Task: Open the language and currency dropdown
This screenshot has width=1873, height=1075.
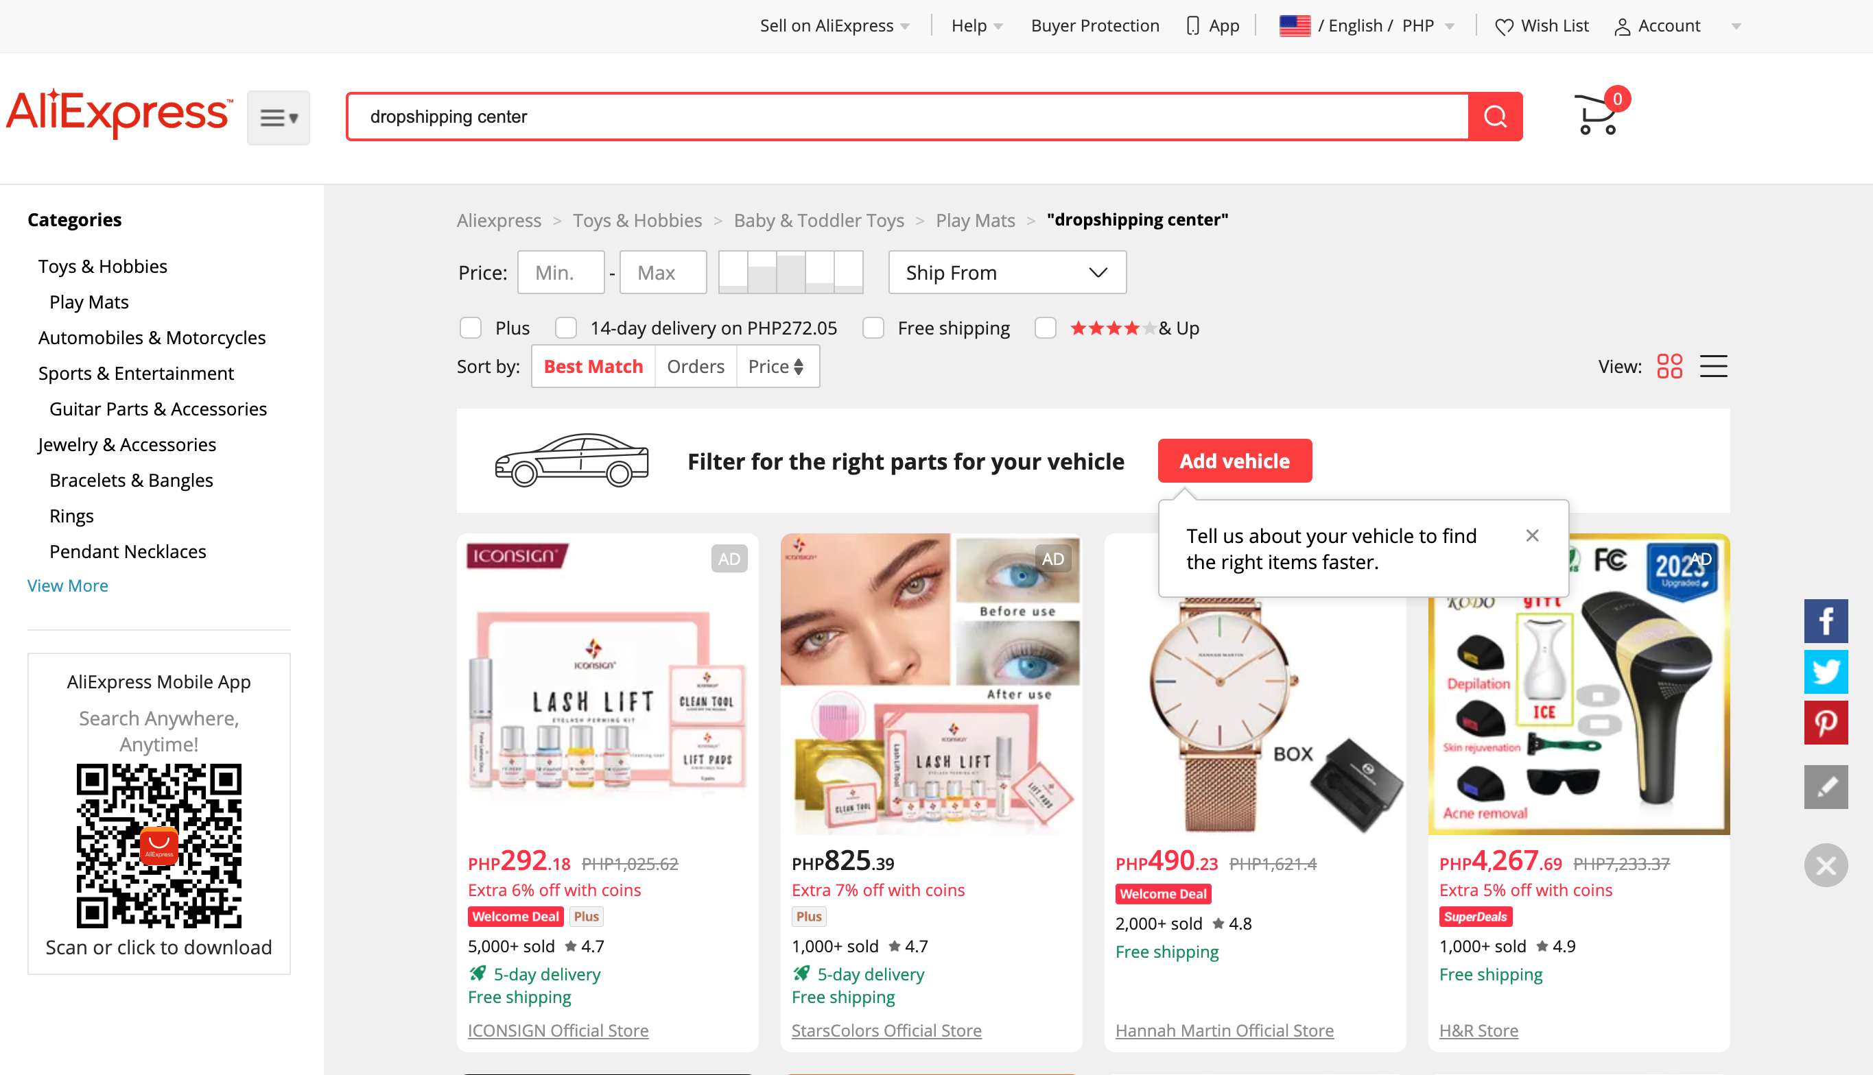Action: (1367, 26)
